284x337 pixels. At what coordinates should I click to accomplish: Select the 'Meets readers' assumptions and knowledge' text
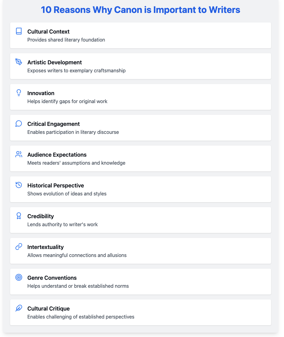[x=76, y=163]
